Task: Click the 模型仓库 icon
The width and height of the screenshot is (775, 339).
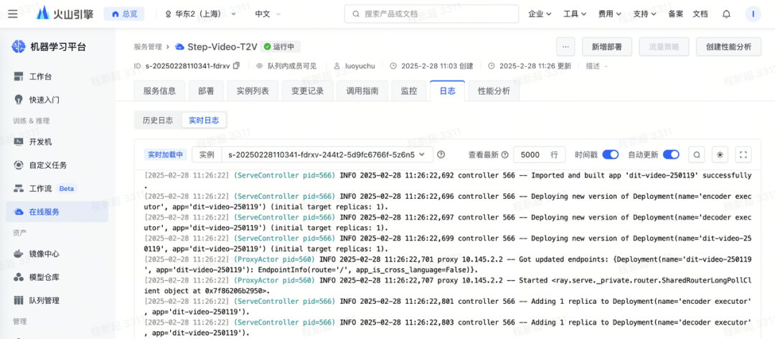Action: (x=19, y=277)
